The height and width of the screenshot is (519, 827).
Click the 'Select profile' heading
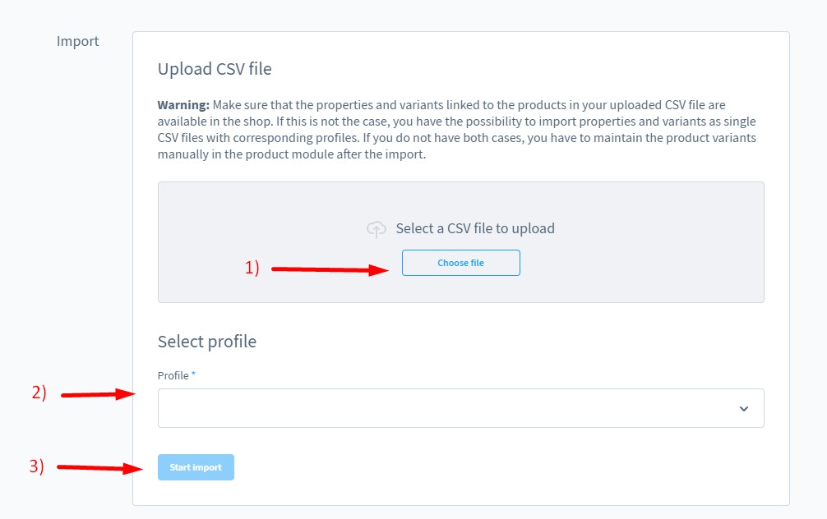tap(207, 342)
